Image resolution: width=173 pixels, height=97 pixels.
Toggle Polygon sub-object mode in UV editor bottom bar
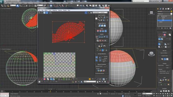tap(44, 79)
